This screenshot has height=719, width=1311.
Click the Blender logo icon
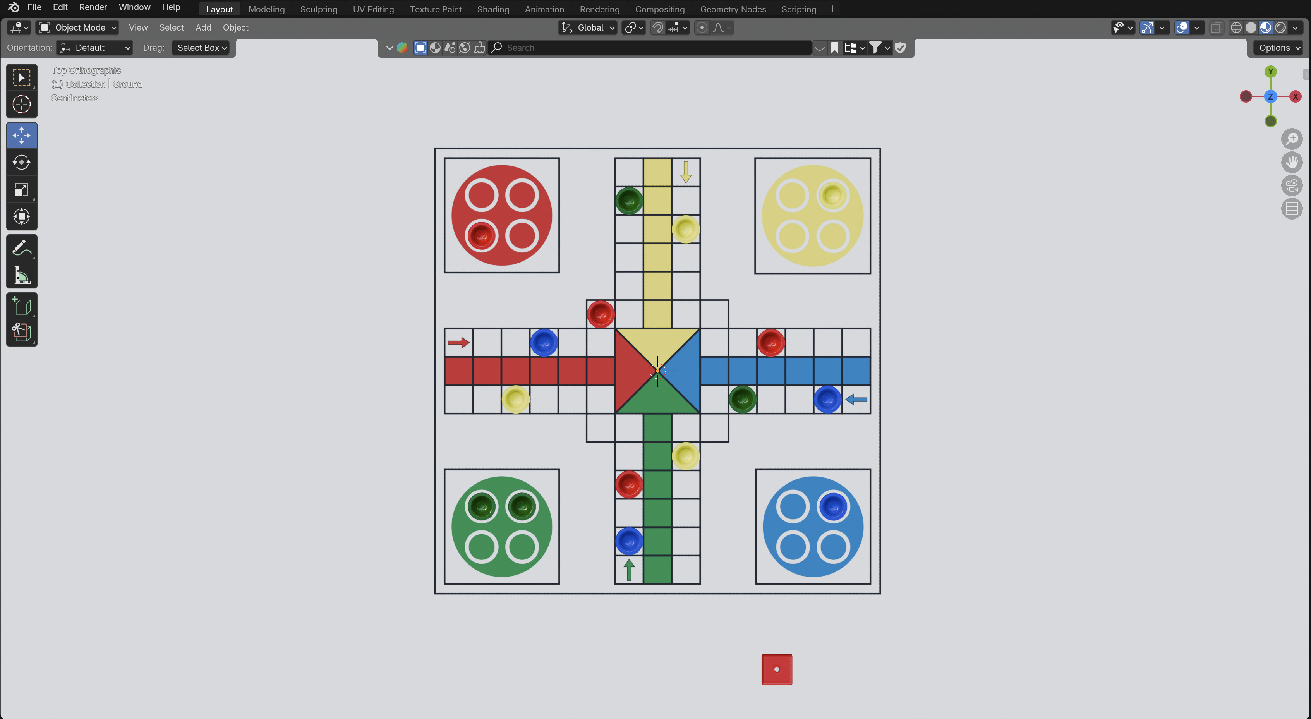pos(13,7)
